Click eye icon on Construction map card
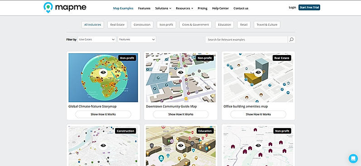Screen dimensions: 361x166 click(x=103, y=145)
